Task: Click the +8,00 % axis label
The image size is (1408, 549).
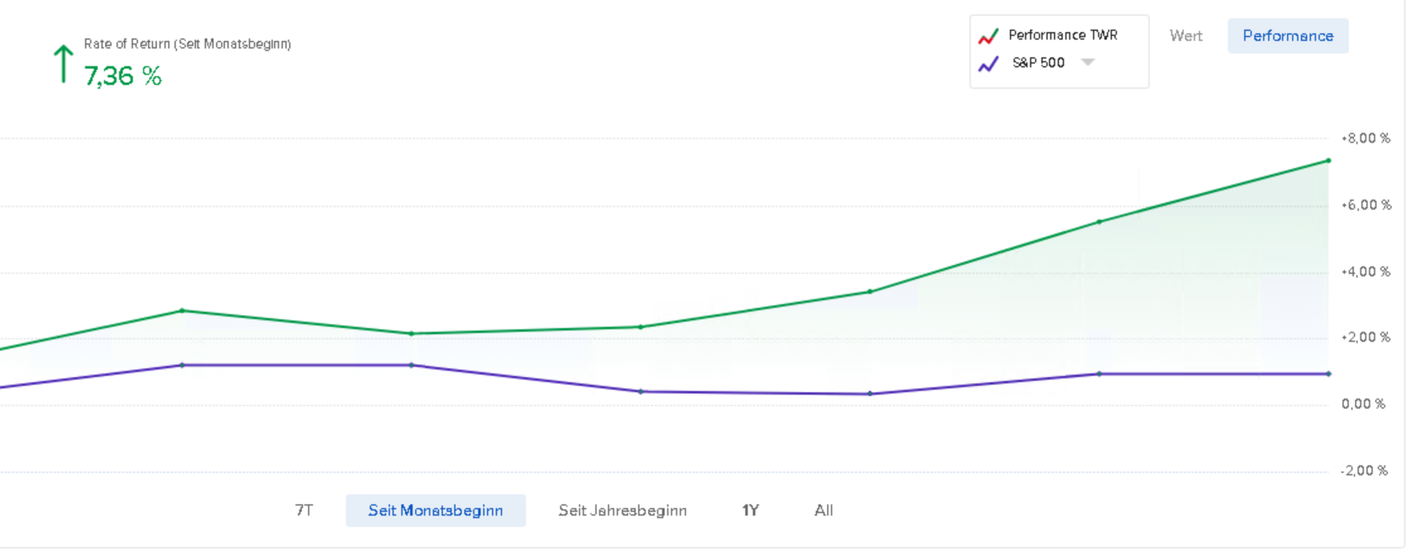Action: (1365, 139)
